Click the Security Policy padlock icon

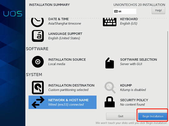click(110, 102)
